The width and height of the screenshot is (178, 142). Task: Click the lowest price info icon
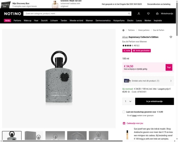129,92
